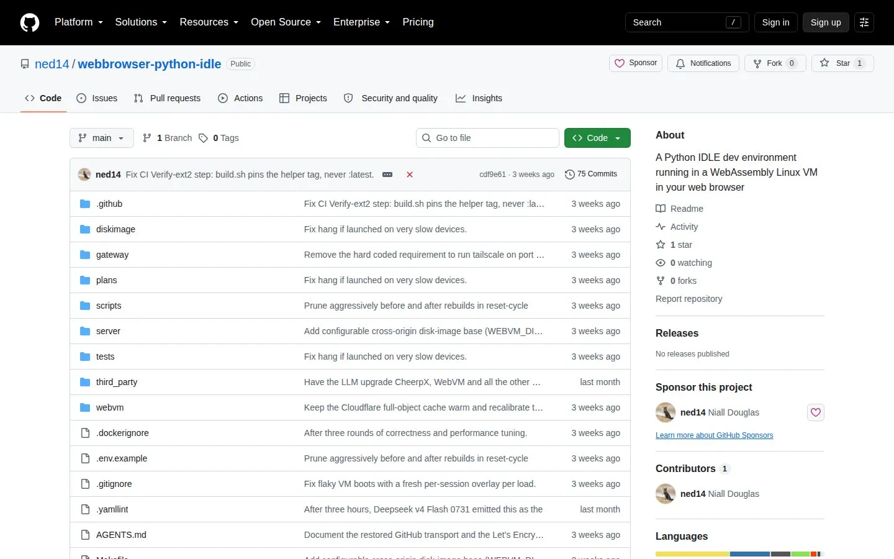Open the webvm folder icon
The image size is (894, 559).
pos(85,407)
